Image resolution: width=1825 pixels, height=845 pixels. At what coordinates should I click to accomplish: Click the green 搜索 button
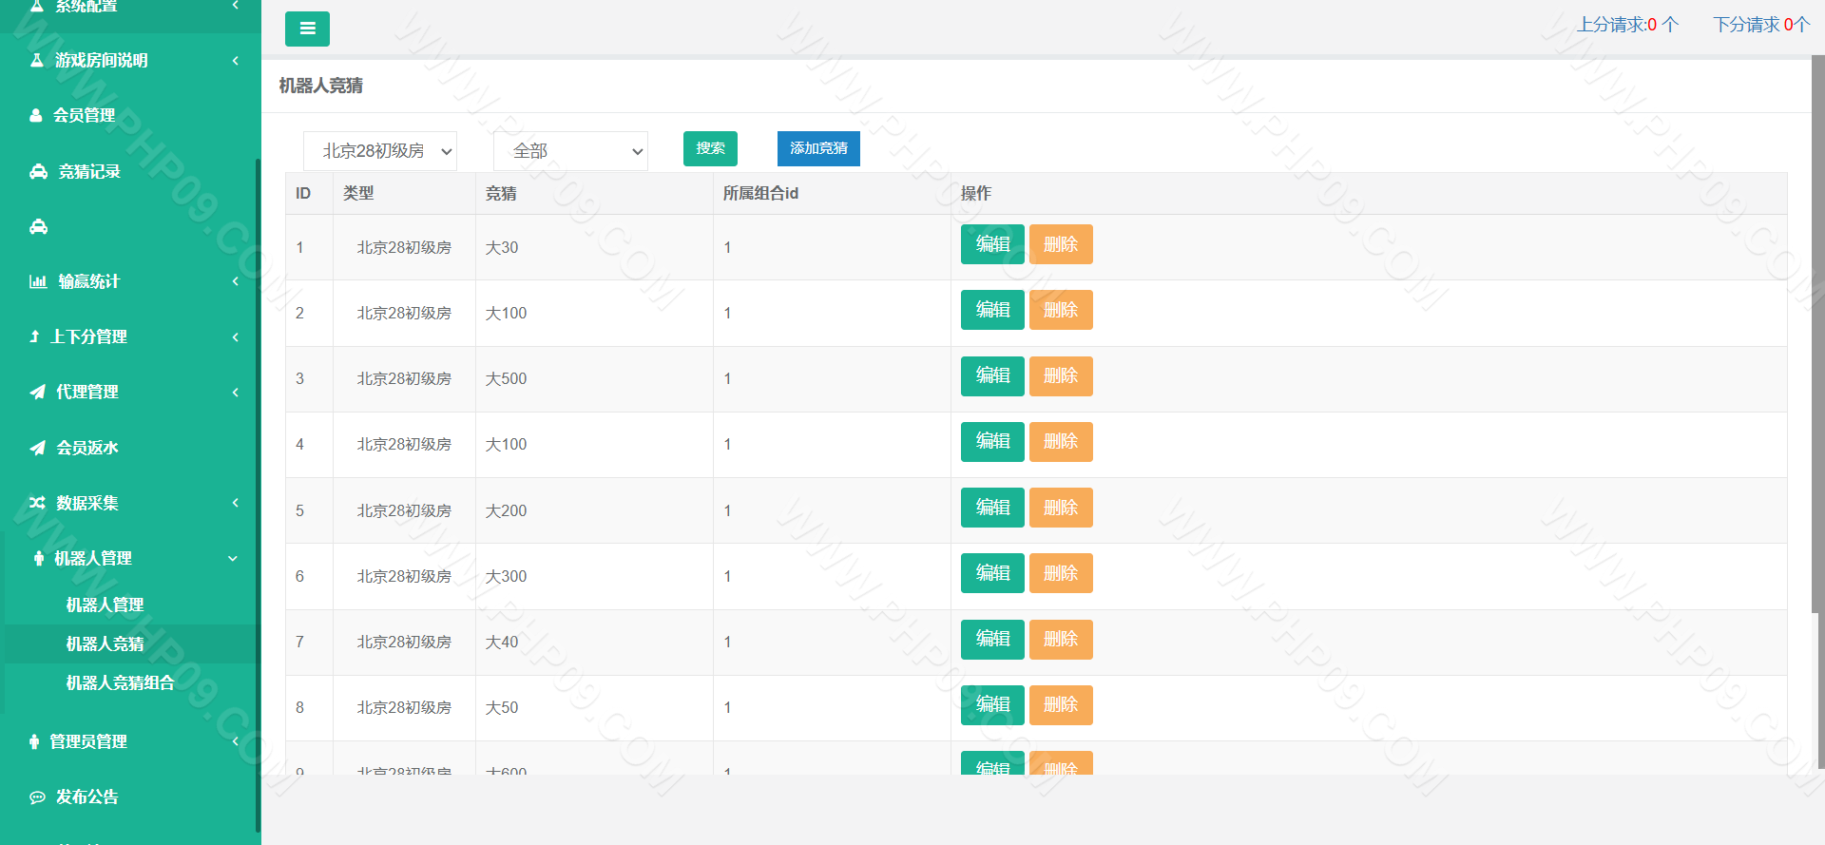click(710, 148)
